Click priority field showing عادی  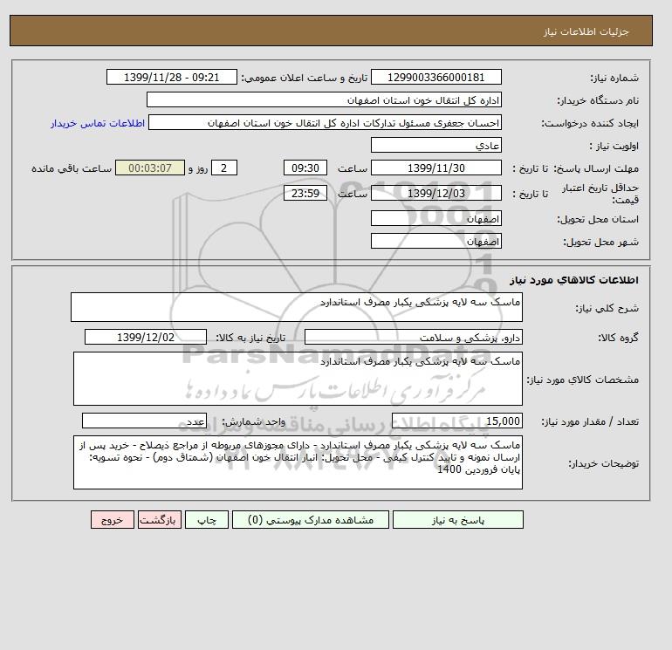pos(435,145)
